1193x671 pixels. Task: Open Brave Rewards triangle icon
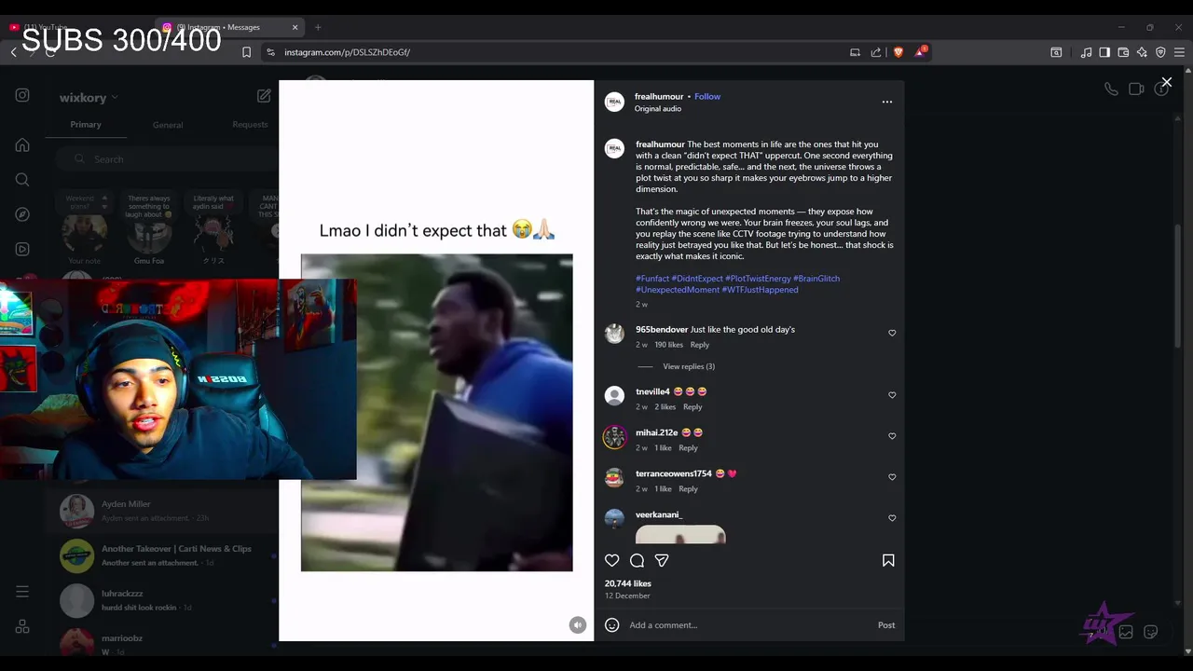[x=919, y=52]
